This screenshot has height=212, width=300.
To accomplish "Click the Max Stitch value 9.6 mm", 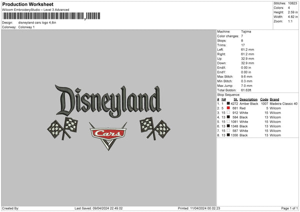I will 246,76.
